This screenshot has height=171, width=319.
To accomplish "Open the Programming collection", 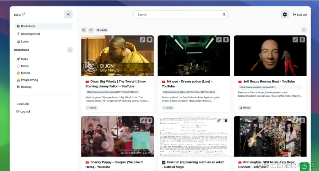I will pyautogui.click(x=27, y=80).
